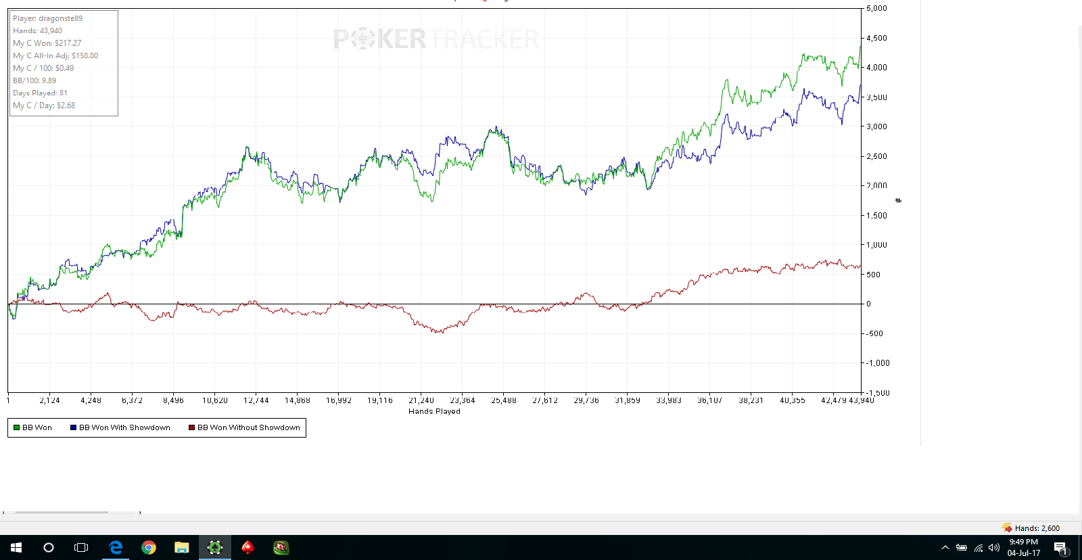Click the '31,859' x-axis tick label
This screenshot has height=560, width=1082.
tap(628, 400)
